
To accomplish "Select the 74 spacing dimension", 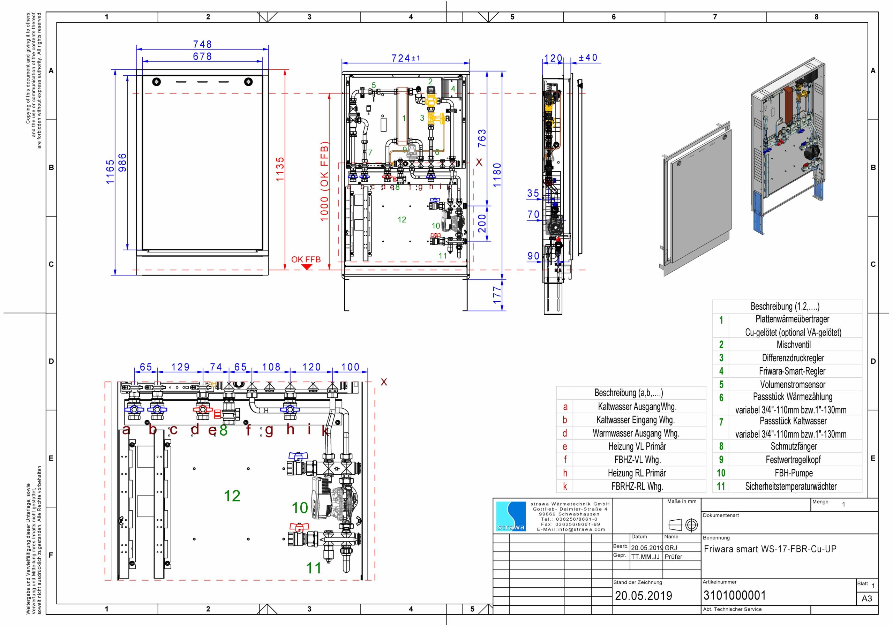I will pyautogui.click(x=216, y=367).
